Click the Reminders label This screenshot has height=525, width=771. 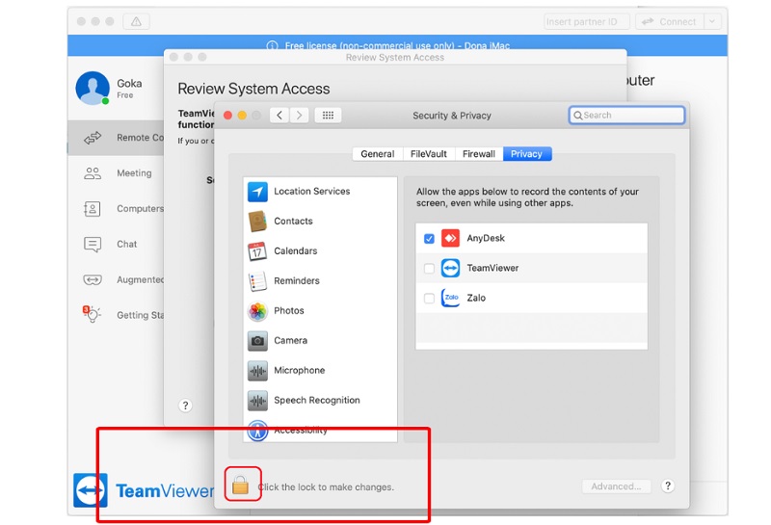[297, 280]
